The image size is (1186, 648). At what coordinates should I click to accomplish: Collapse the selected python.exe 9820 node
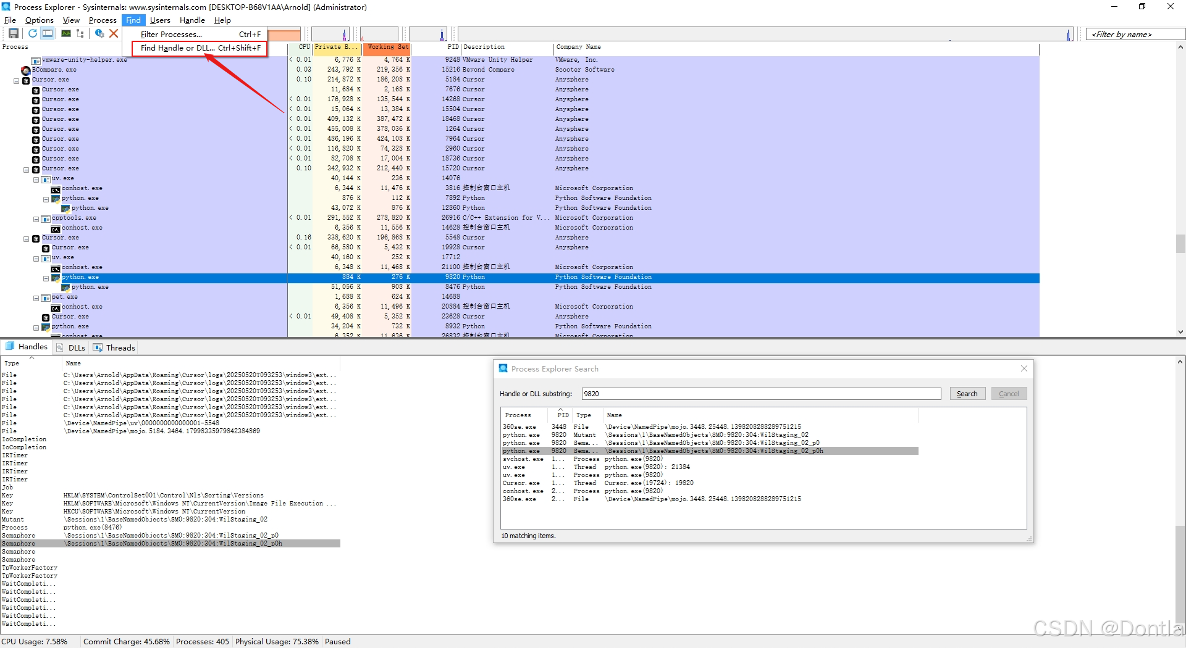[46, 278]
